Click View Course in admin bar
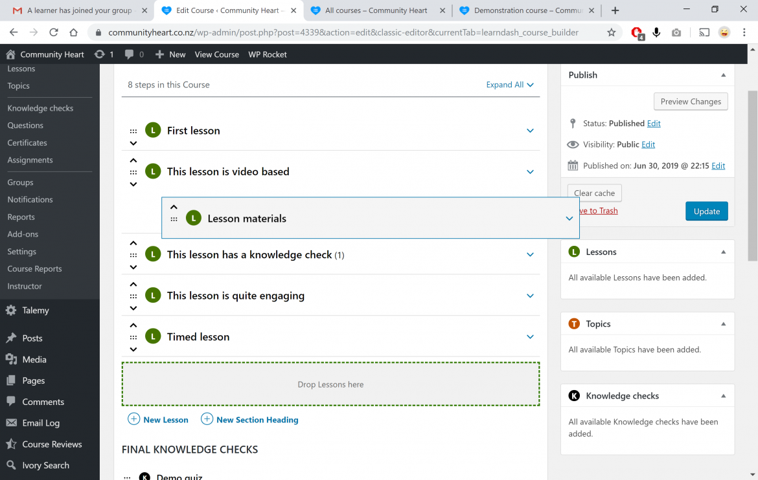Screen dimensions: 758x480 tap(216, 54)
